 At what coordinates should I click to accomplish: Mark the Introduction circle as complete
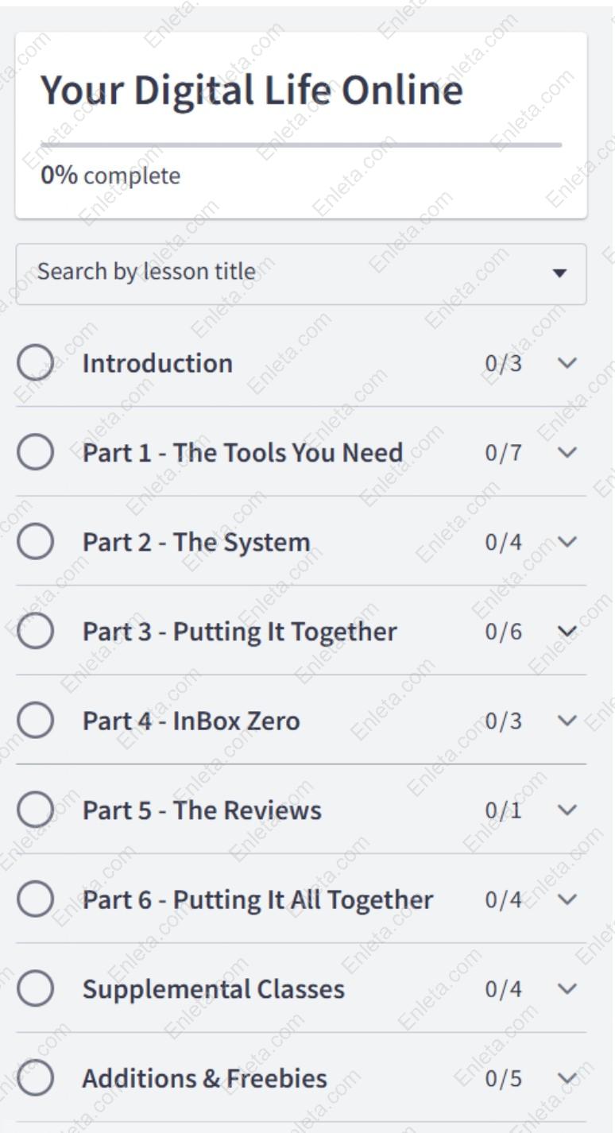pyautogui.click(x=35, y=362)
